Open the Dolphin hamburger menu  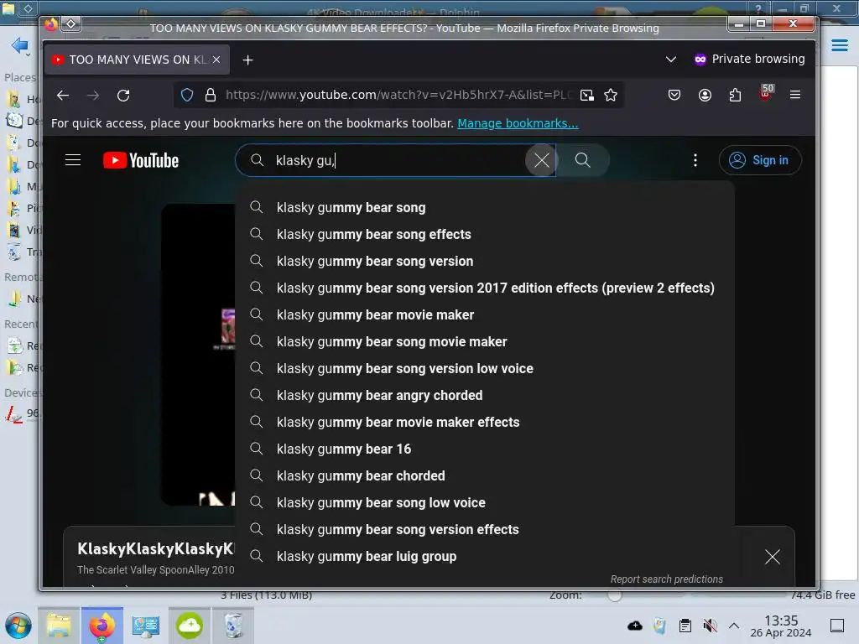(x=840, y=45)
